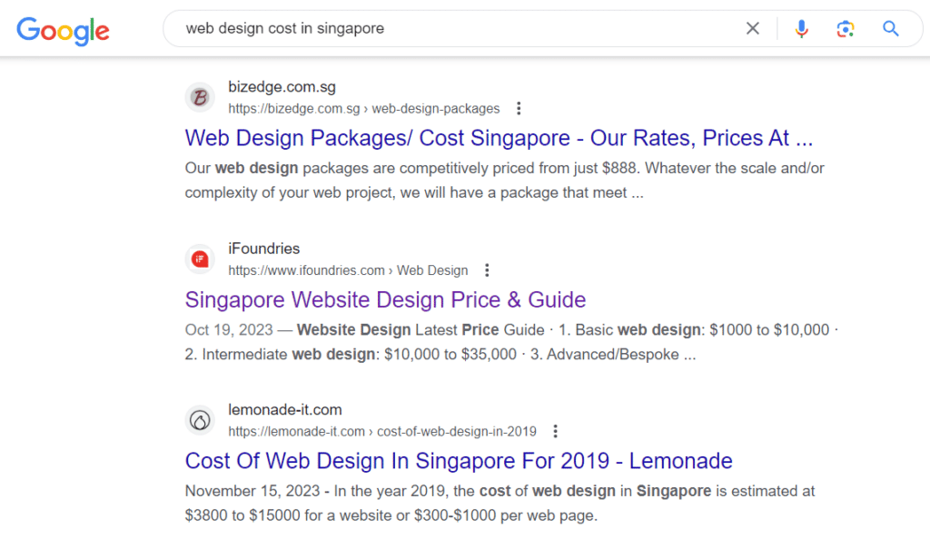Open three-dot menu for lemonade-it result
The height and width of the screenshot is (558, 930).
[x=555, y=431]
